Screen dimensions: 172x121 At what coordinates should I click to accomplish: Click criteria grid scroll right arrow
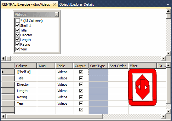pyautogui.click(x=163, y=116)
